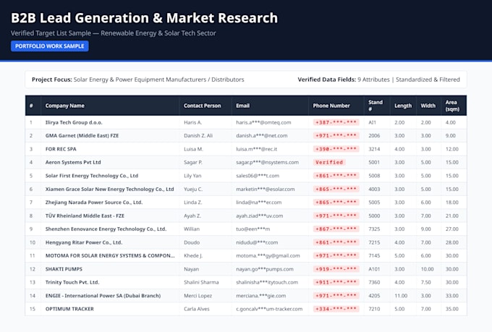Viewport: 492px width, 332px height.
Task: Click contact person Shalini Sharma
Action: tap(201, 282)
